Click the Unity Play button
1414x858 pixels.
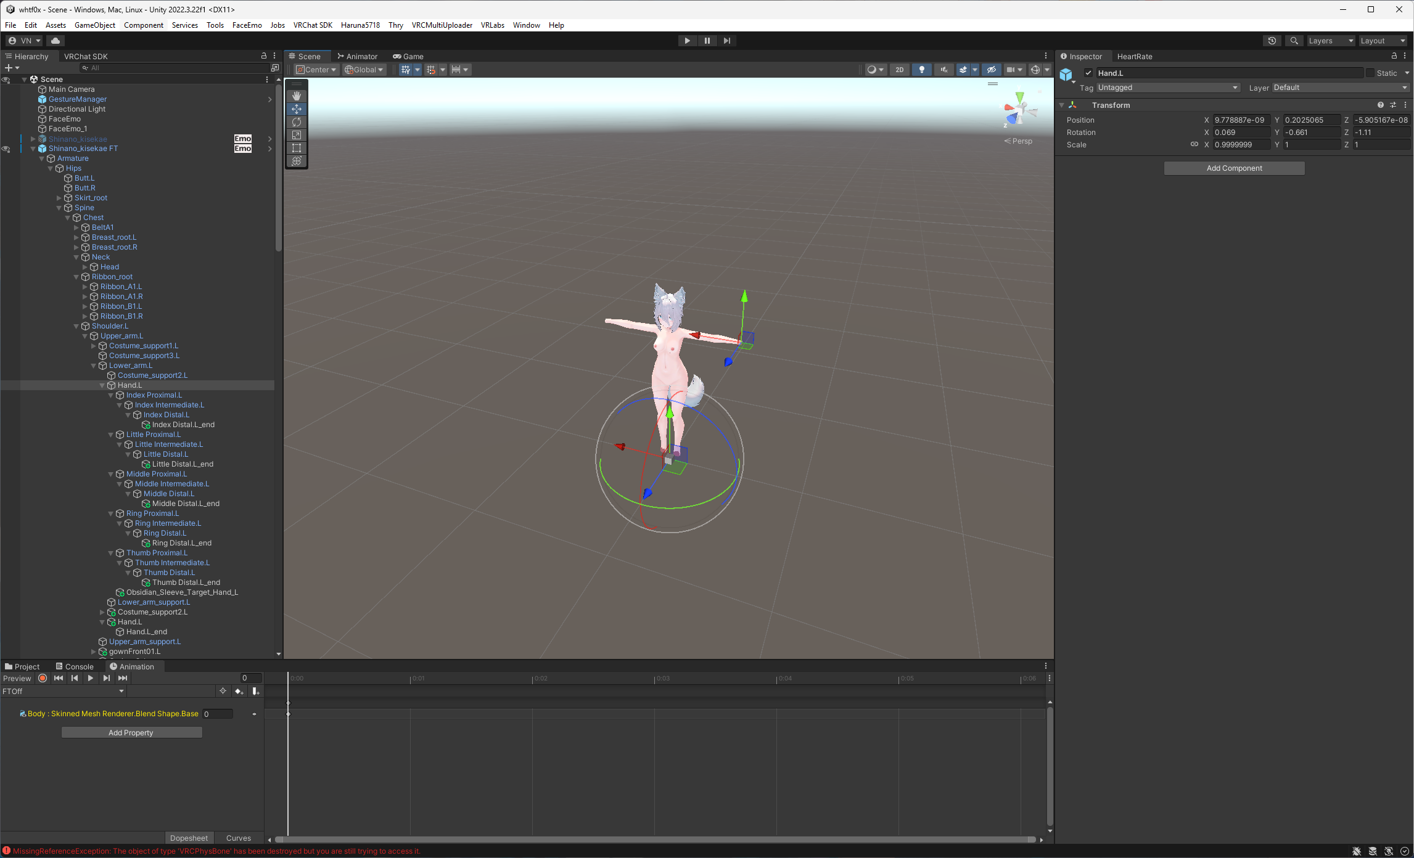coord(687,41)
